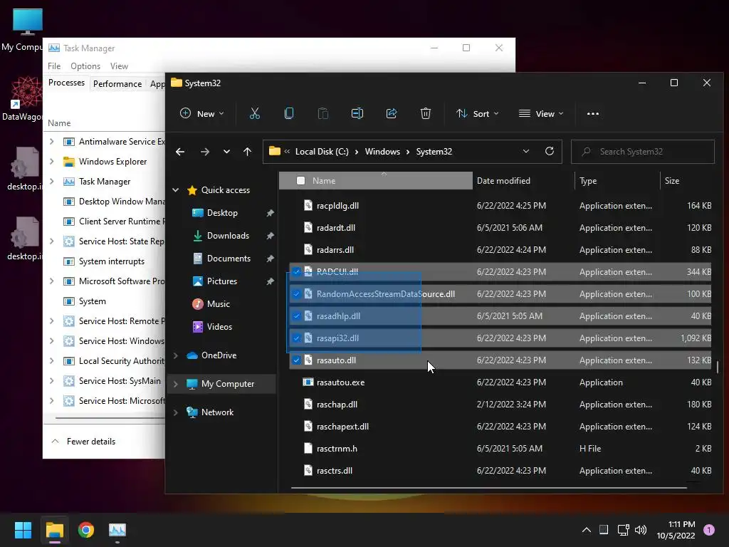Screen dimensions: 729x547
Task: Open File menu in Task Manager
Action: pyautogui.click(x=54, y=66)
